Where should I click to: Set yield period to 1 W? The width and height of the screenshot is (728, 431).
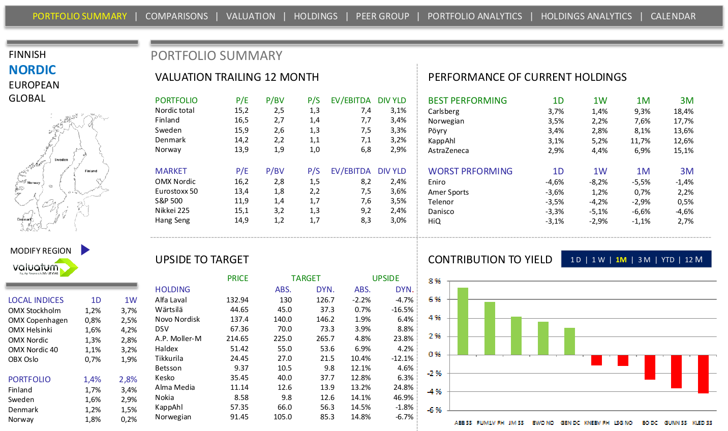pyautogui.click(x=598, y=260)
